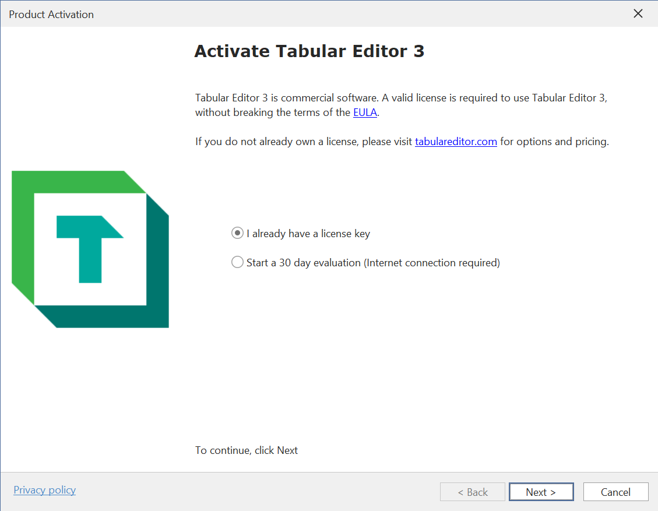Open the Privacy policy
Viewport: 658px width, 511px height.
(x=44, y=489)
